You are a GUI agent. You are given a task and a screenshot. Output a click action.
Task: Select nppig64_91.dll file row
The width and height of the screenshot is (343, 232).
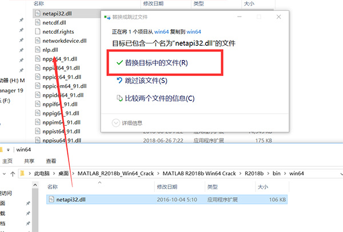tap(61, 114)
